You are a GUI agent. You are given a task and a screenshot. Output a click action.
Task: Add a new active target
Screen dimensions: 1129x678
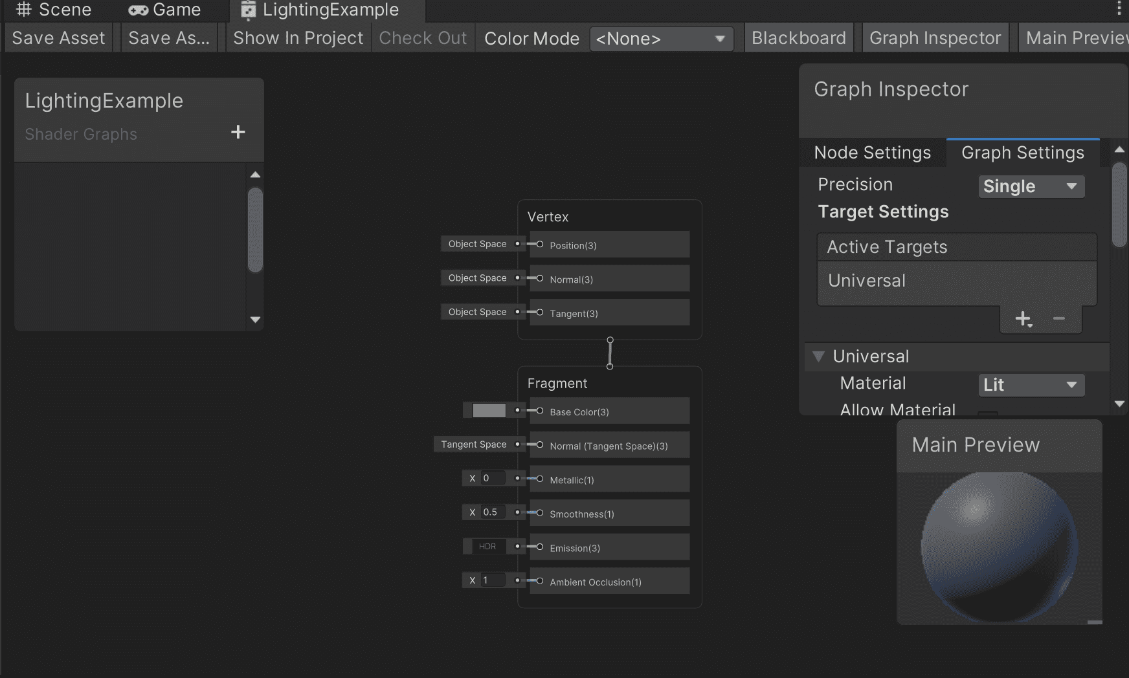[x=1023, y=319]
